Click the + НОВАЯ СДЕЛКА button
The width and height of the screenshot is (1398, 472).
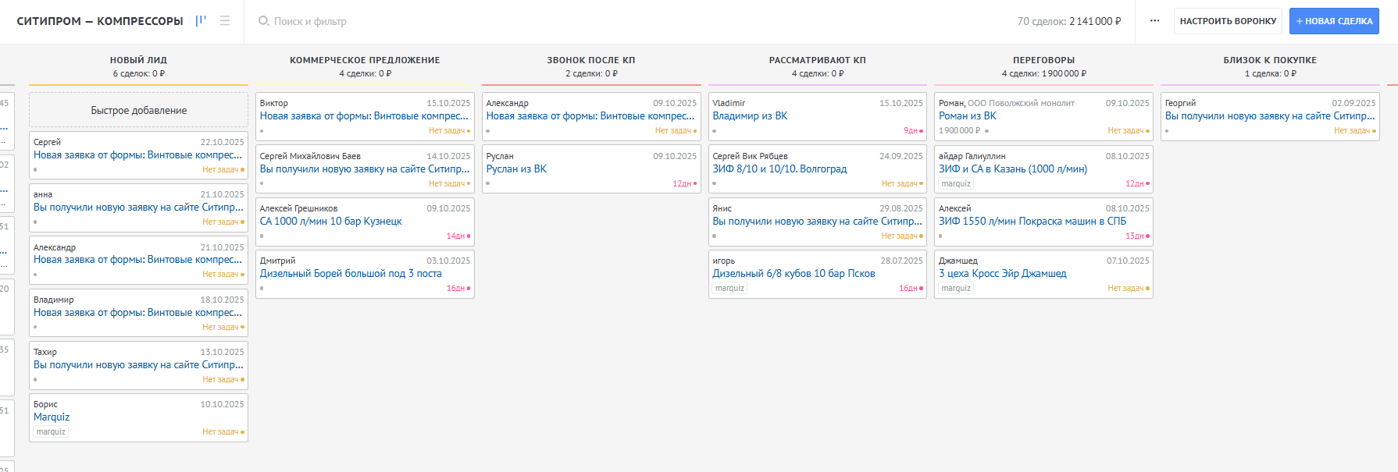tap(1334, 21)
